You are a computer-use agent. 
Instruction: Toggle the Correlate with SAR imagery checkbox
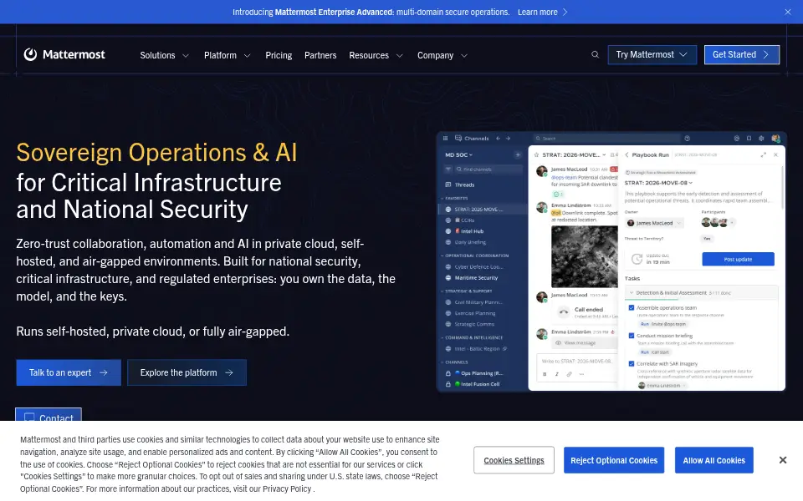632,363
